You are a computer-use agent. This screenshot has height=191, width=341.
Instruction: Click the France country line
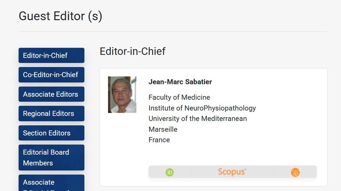coord(159,140)
